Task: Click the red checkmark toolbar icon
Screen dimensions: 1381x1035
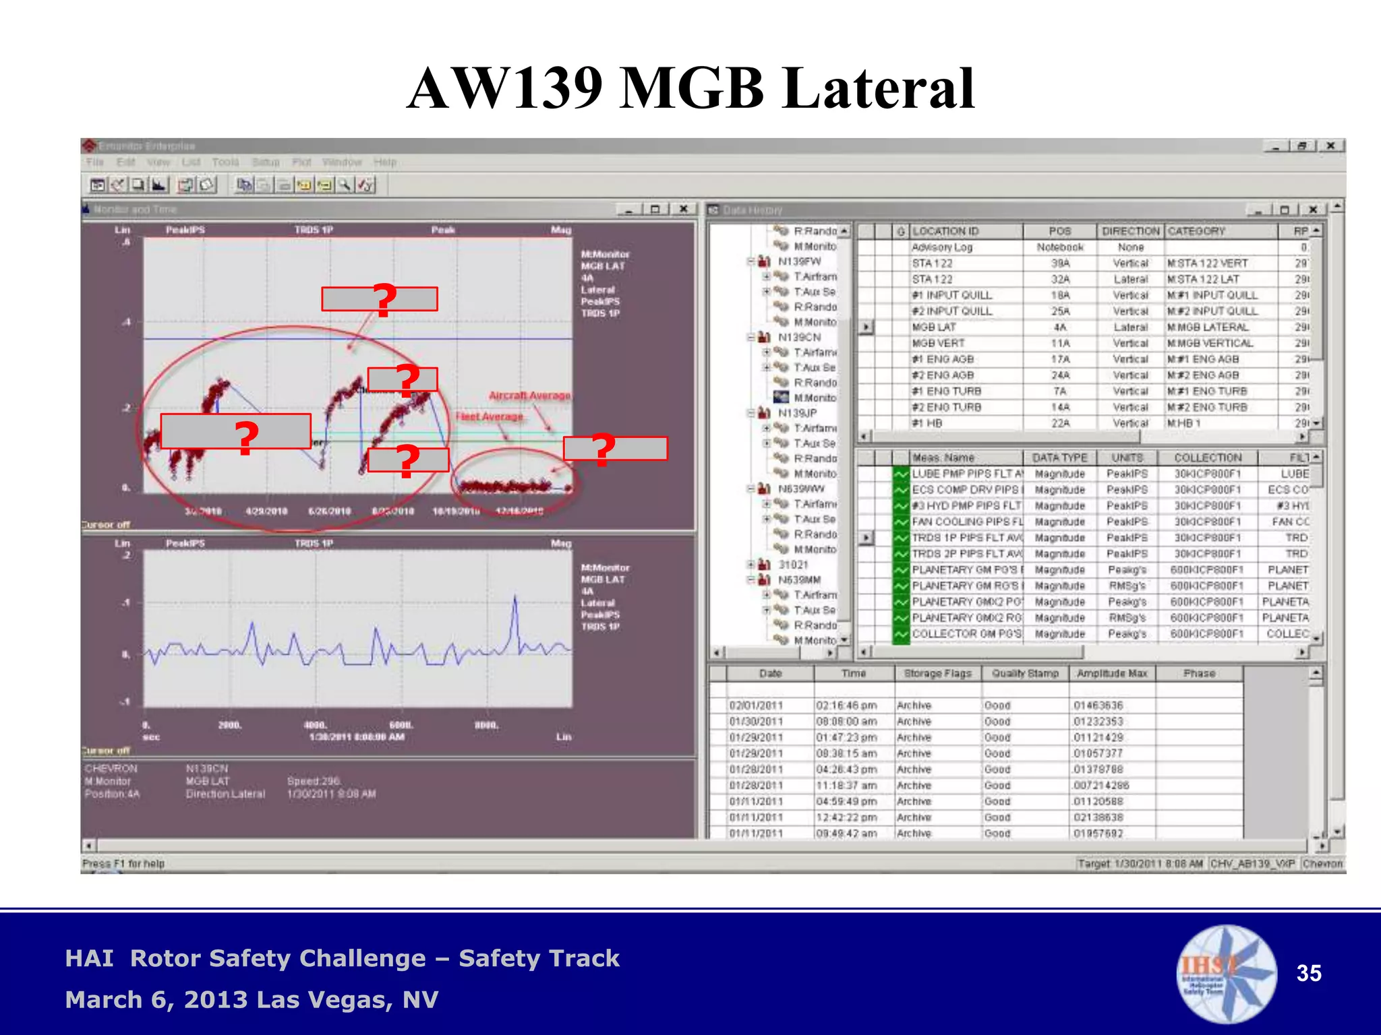Action: coord(365,185)
